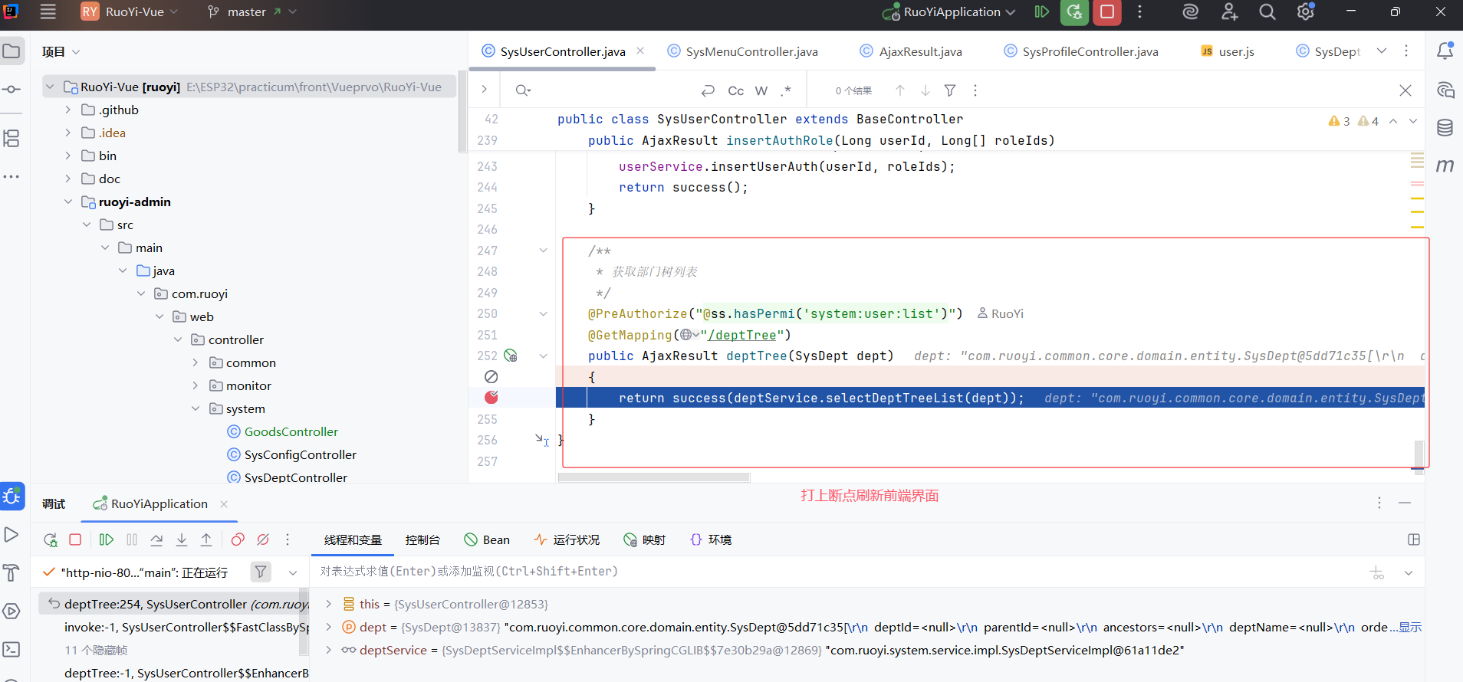Expand the common package
This screenshot has height=682, width=1463.
point(196,362)
